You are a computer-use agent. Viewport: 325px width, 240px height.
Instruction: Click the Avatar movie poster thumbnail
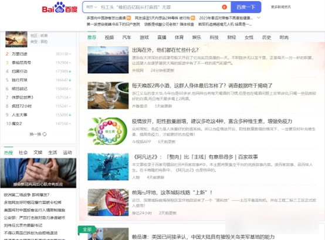click(x=16, y=39)
